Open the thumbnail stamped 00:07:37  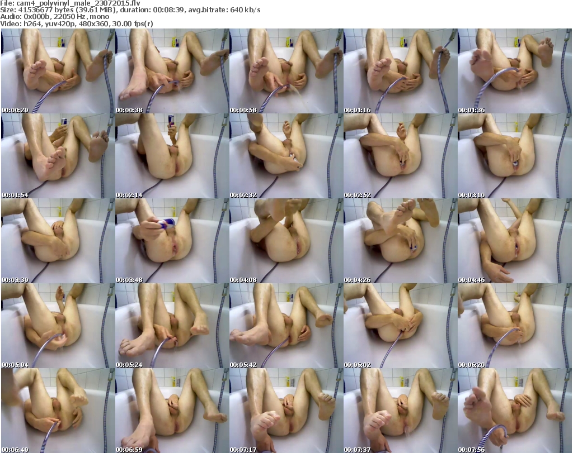(400, 411)
